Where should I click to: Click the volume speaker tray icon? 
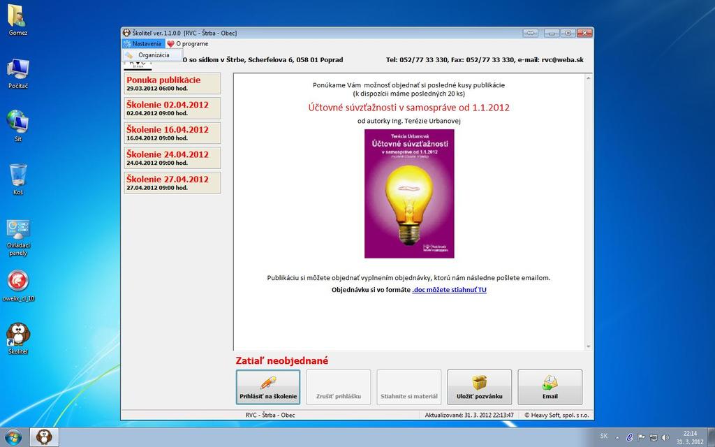665,437
